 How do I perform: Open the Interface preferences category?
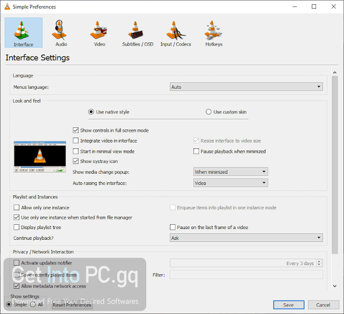(x=24, y=33)
